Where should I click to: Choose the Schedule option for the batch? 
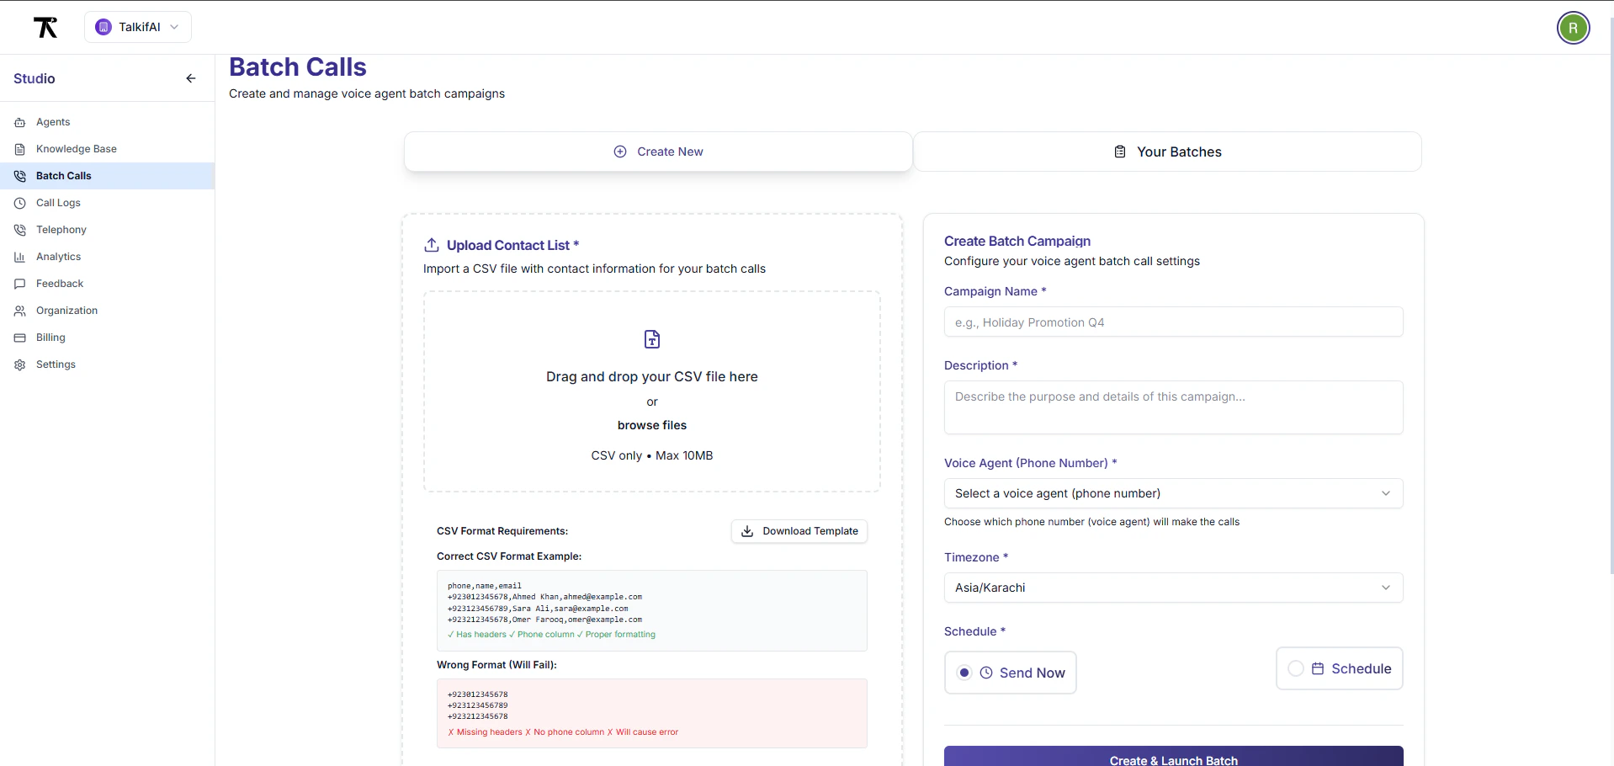[x=1338, y=668]
